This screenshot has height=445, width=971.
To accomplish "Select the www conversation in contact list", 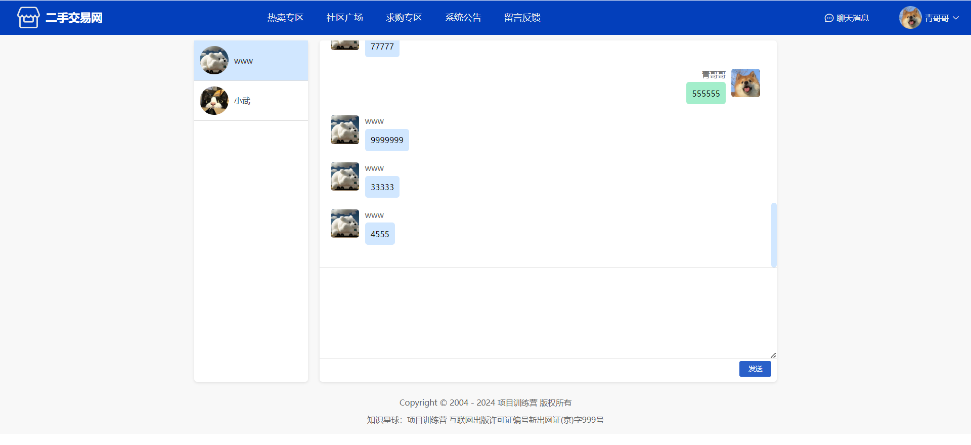I will click(251, 61).
